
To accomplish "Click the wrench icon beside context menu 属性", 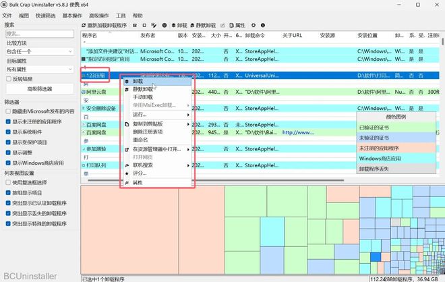I will click(x=127, y=183).
